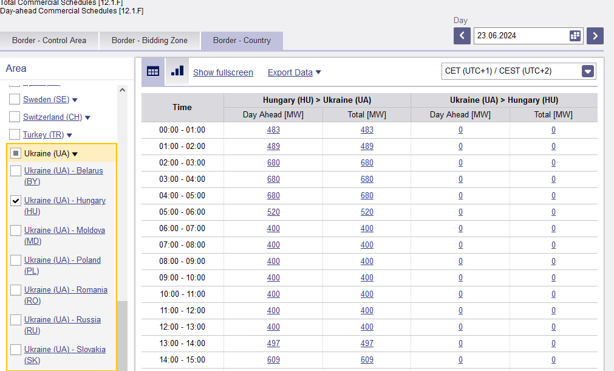Switch to table view icon
Screen dimensions: 614x371
(153, 72)
